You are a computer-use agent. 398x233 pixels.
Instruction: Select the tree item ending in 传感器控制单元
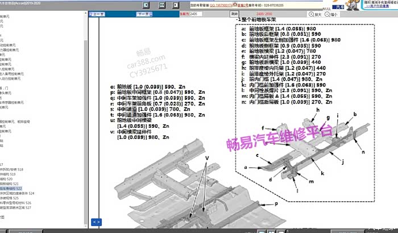(x=12, y=102)
